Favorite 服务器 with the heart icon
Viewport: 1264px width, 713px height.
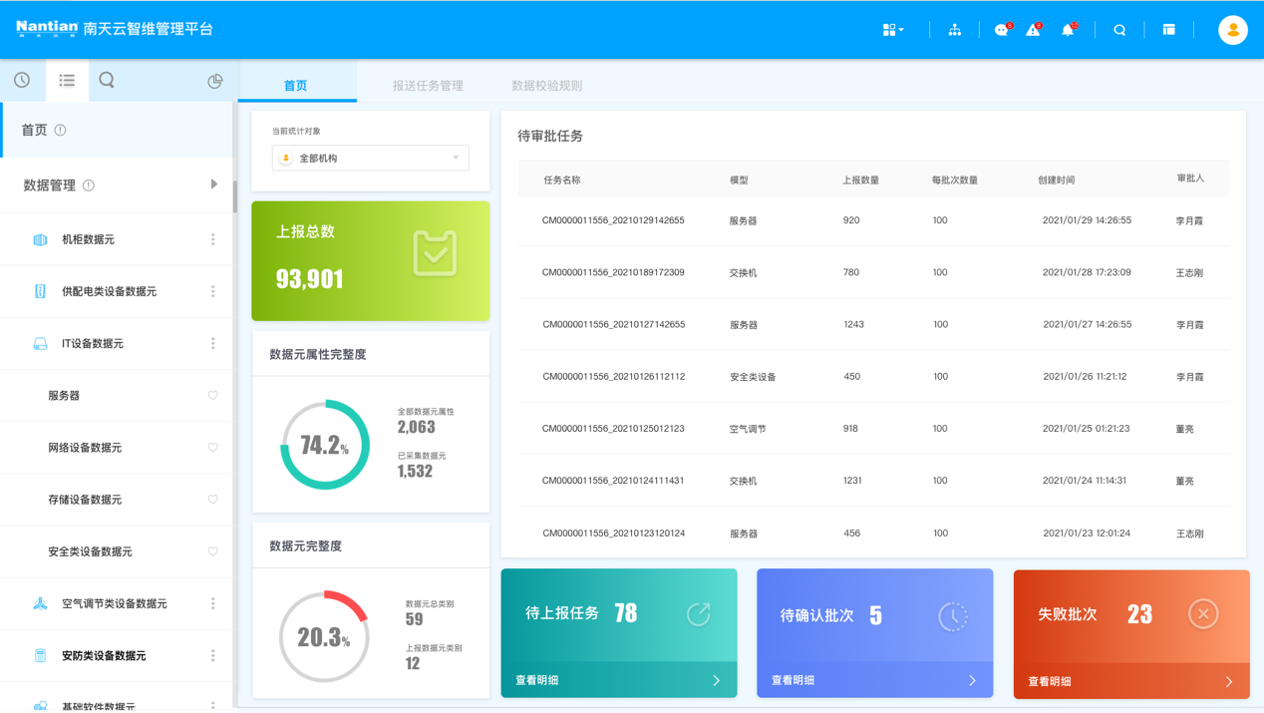212,396
